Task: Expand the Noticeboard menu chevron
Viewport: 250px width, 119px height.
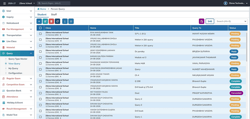Action: tap(31, 23)
